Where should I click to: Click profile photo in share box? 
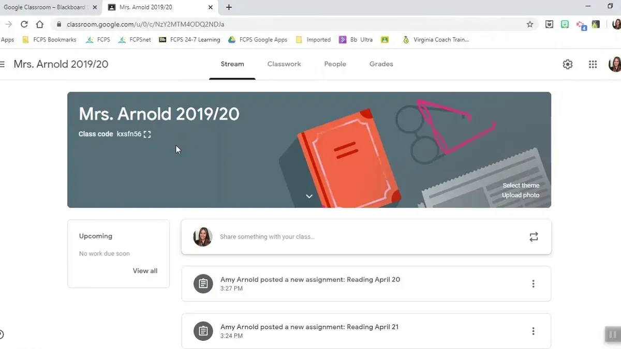203,237
